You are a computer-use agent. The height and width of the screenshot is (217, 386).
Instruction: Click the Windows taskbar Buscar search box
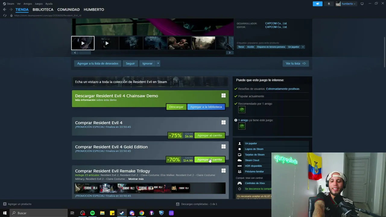pyautogui.click(x=38, y=213)
